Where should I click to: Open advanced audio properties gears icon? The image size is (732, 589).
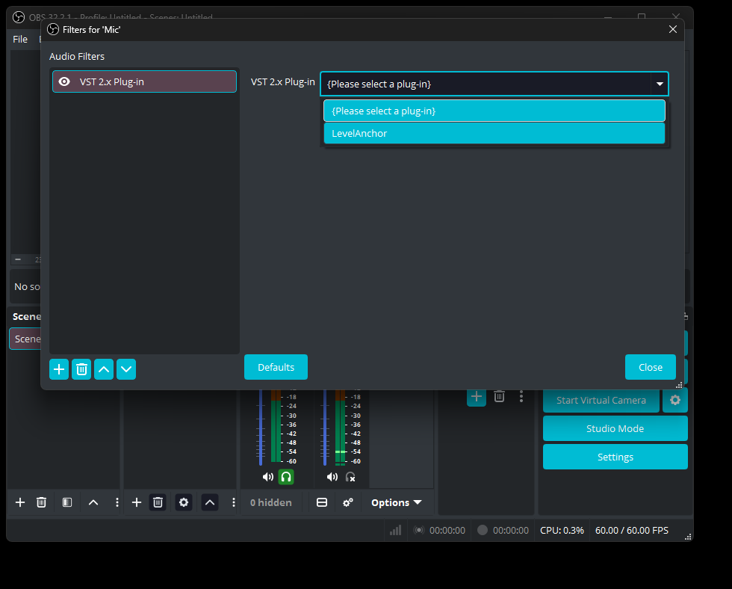coord(348,502)
